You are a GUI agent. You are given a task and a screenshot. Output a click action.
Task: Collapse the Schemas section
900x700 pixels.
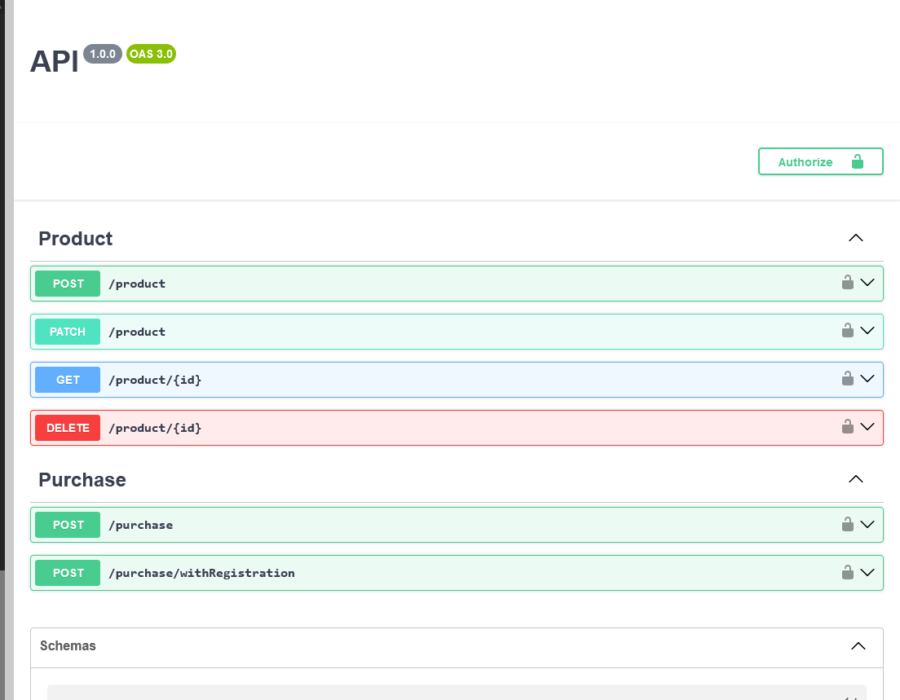[x=858, y=646]
